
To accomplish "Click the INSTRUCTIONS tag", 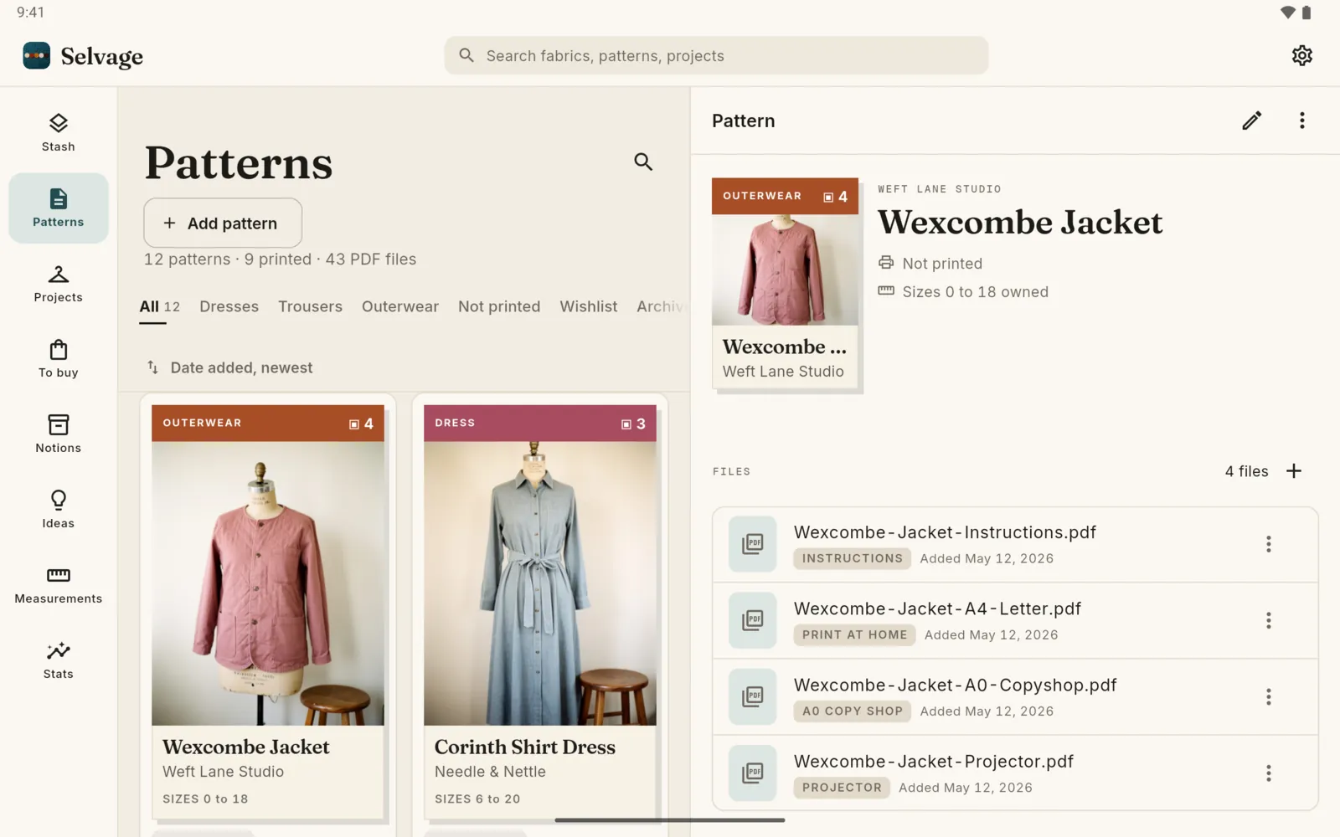I will [853, 558].
